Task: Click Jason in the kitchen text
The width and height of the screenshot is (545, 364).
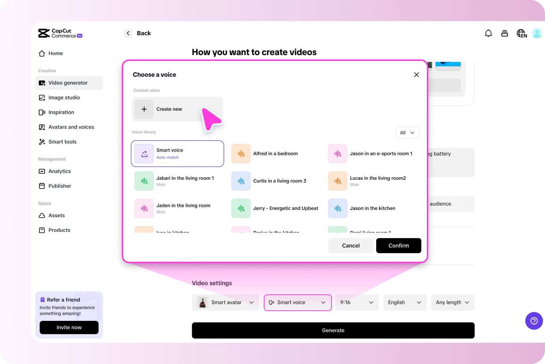Action: tap(373, 208)
